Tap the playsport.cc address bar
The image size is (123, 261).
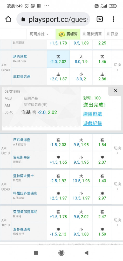[53, 19]
